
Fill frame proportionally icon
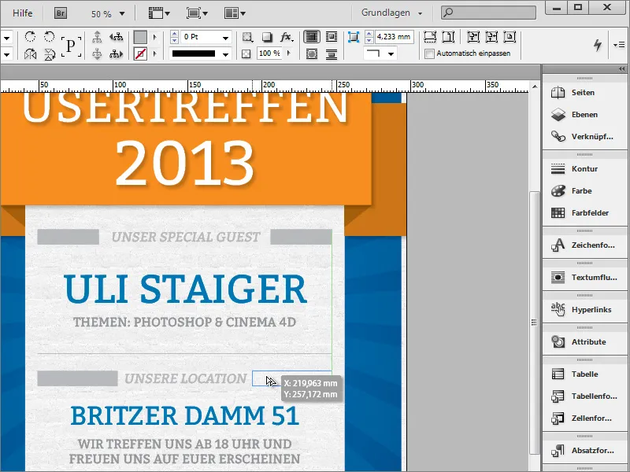click(430, 37)
